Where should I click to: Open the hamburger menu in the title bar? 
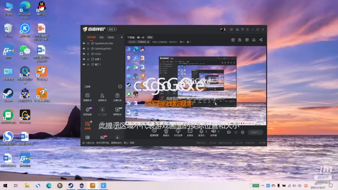pyautogui.click(x=248, y=29)
